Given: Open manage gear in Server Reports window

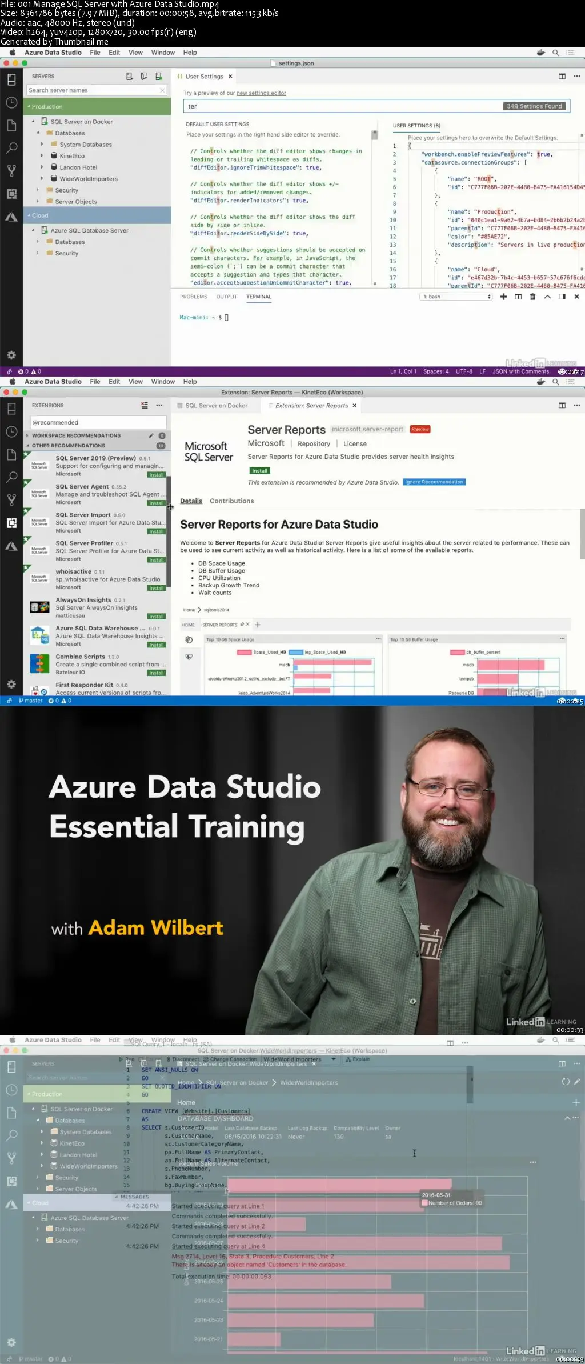Looking at the screenshot, I should (x=11, y=684).
